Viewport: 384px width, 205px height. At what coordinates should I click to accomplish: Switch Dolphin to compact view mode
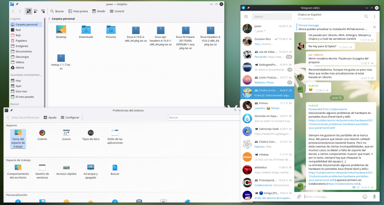[x=36, y=11]
